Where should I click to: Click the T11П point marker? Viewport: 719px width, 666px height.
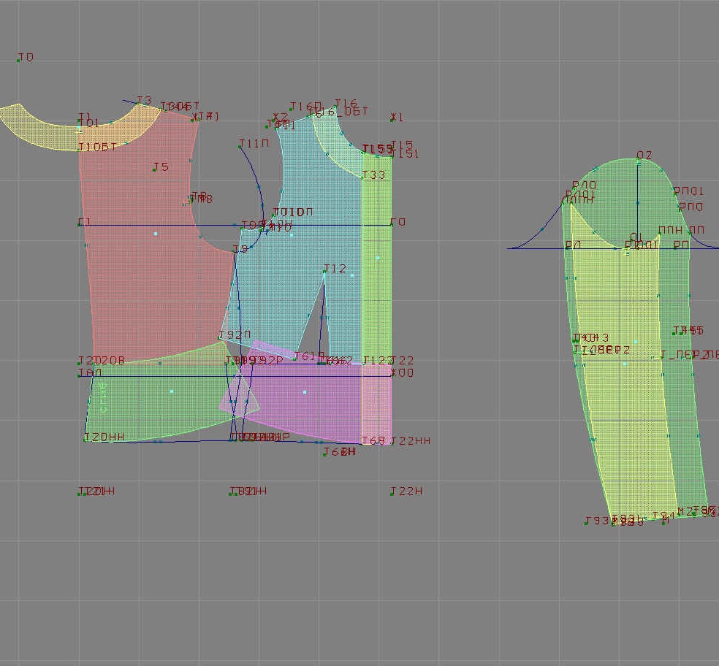[240, 146]
